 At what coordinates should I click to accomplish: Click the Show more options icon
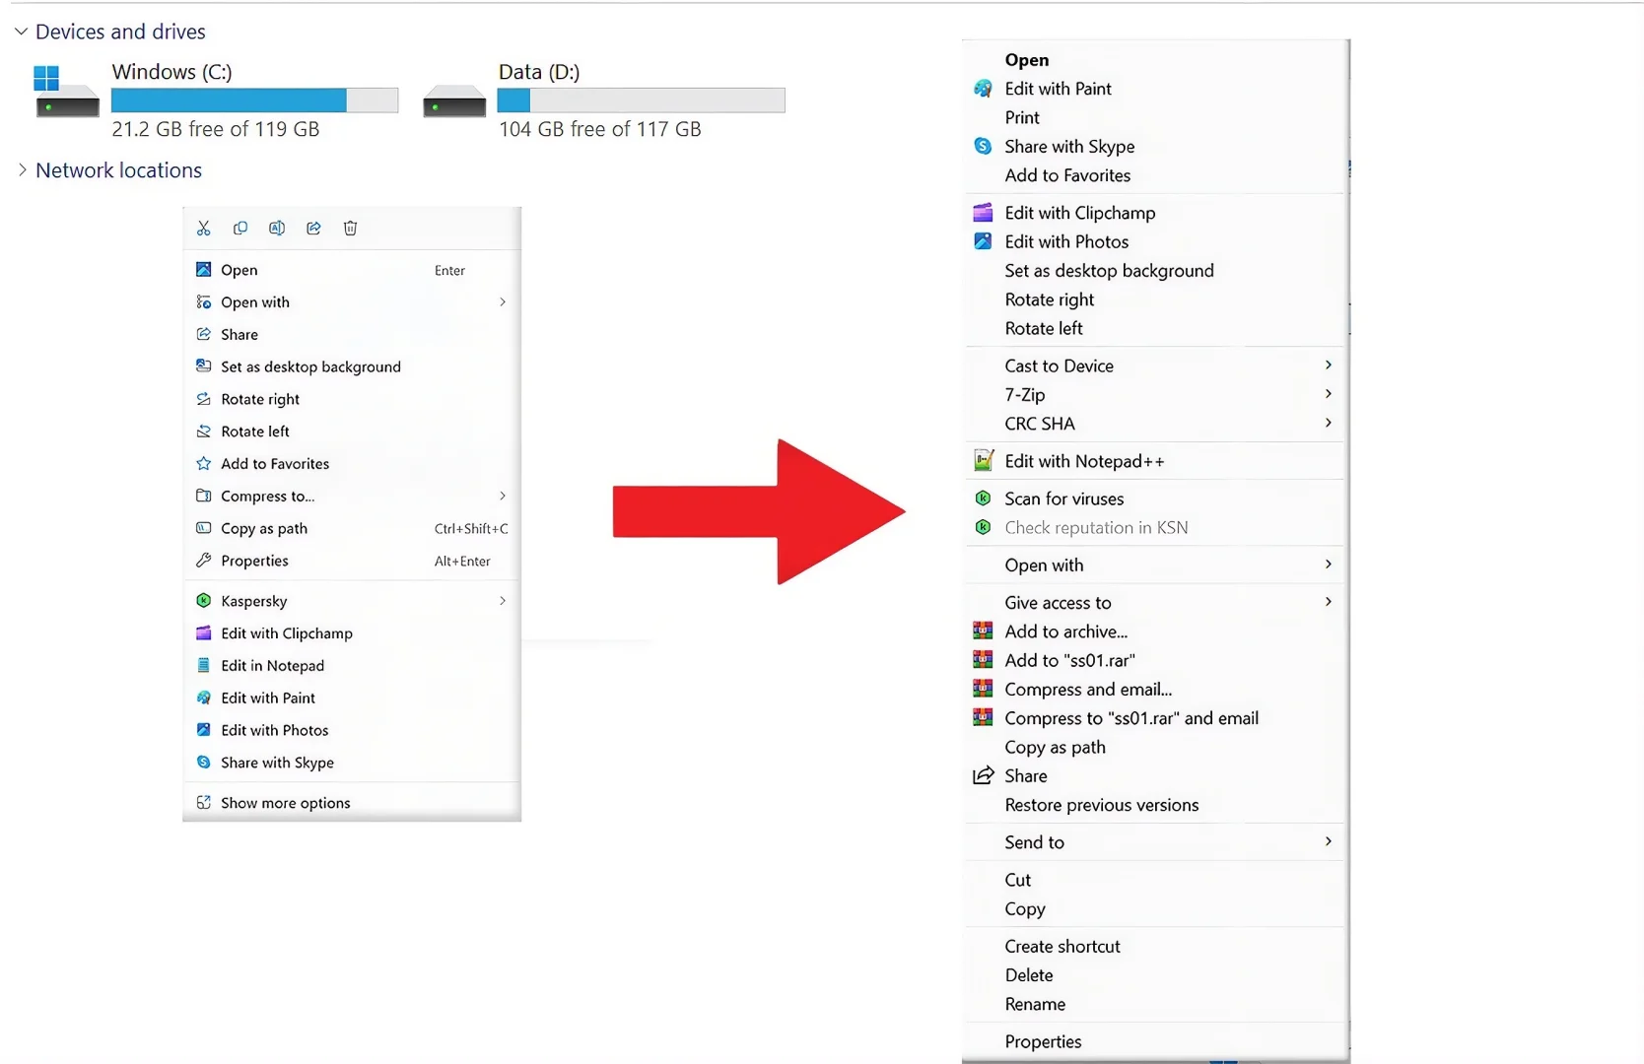[204, 803]
